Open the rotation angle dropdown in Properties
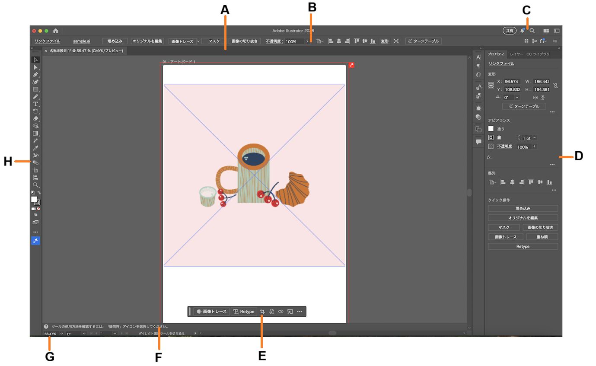Viewport: 596px width, 366px height. (517, 97)
